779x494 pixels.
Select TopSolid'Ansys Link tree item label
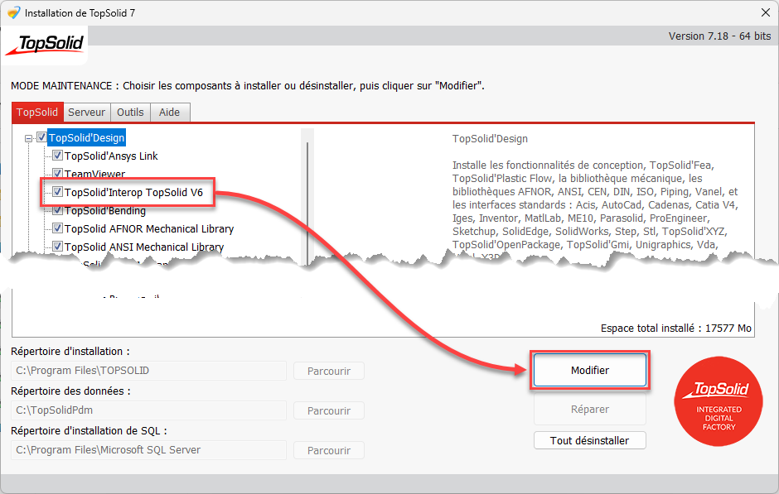point(111,156)
